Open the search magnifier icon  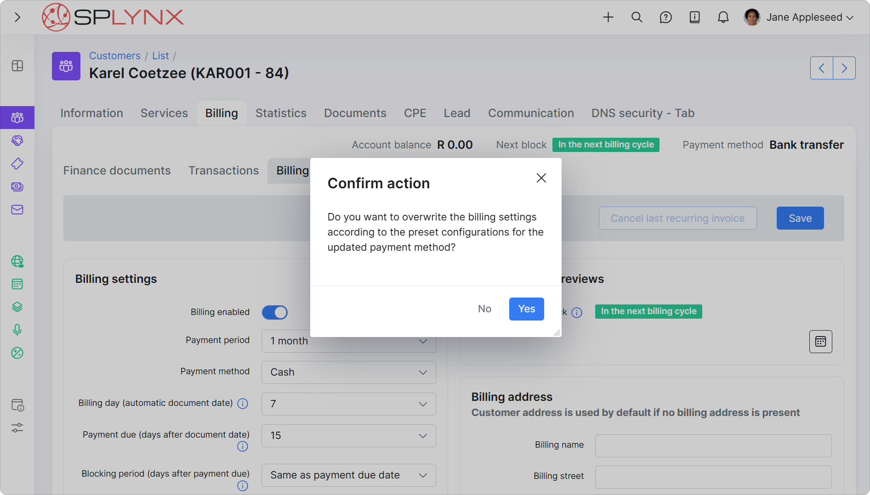[637, 17]
